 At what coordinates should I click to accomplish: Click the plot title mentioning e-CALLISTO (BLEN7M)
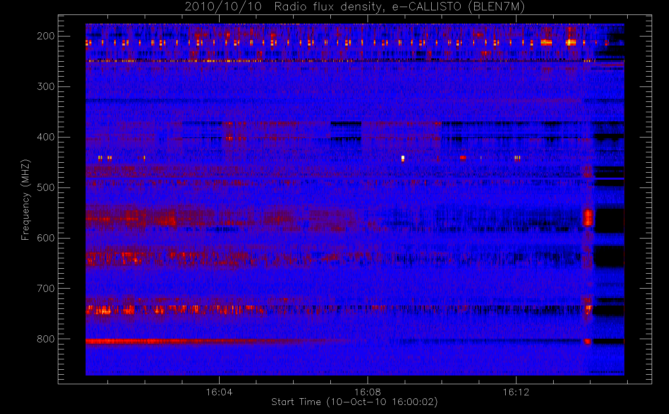[355, 7]
